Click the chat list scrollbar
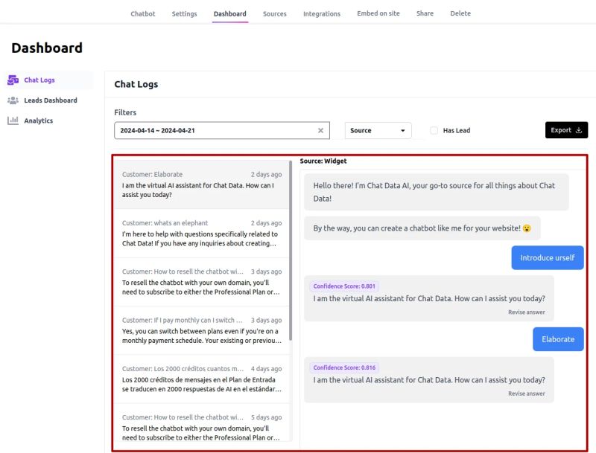Image resolution: width=596 pixels, height=453 pixels. pyautogui.click(x=291, y=251)
